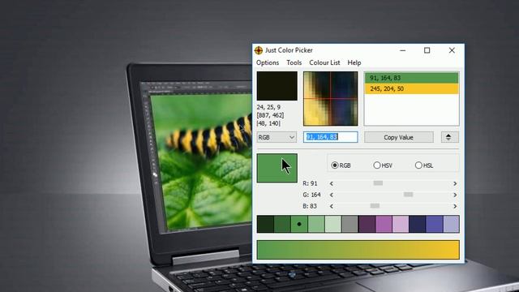Minimize the Just Color Picker window

tap(402, 50)
